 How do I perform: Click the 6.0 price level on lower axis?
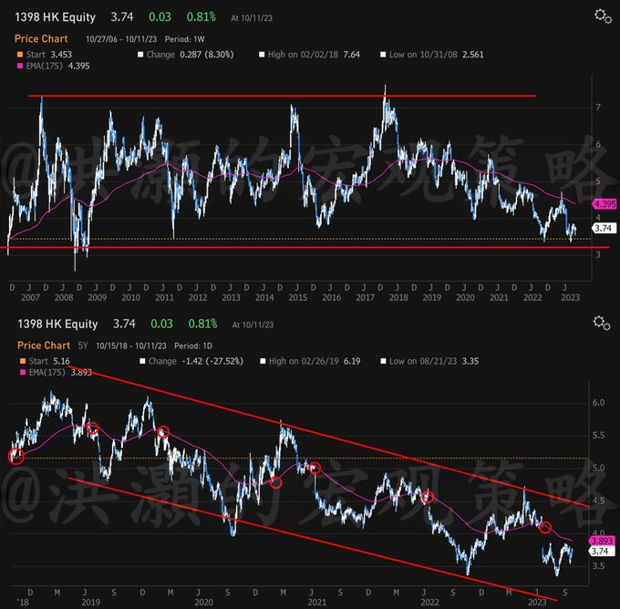point(598,403)
